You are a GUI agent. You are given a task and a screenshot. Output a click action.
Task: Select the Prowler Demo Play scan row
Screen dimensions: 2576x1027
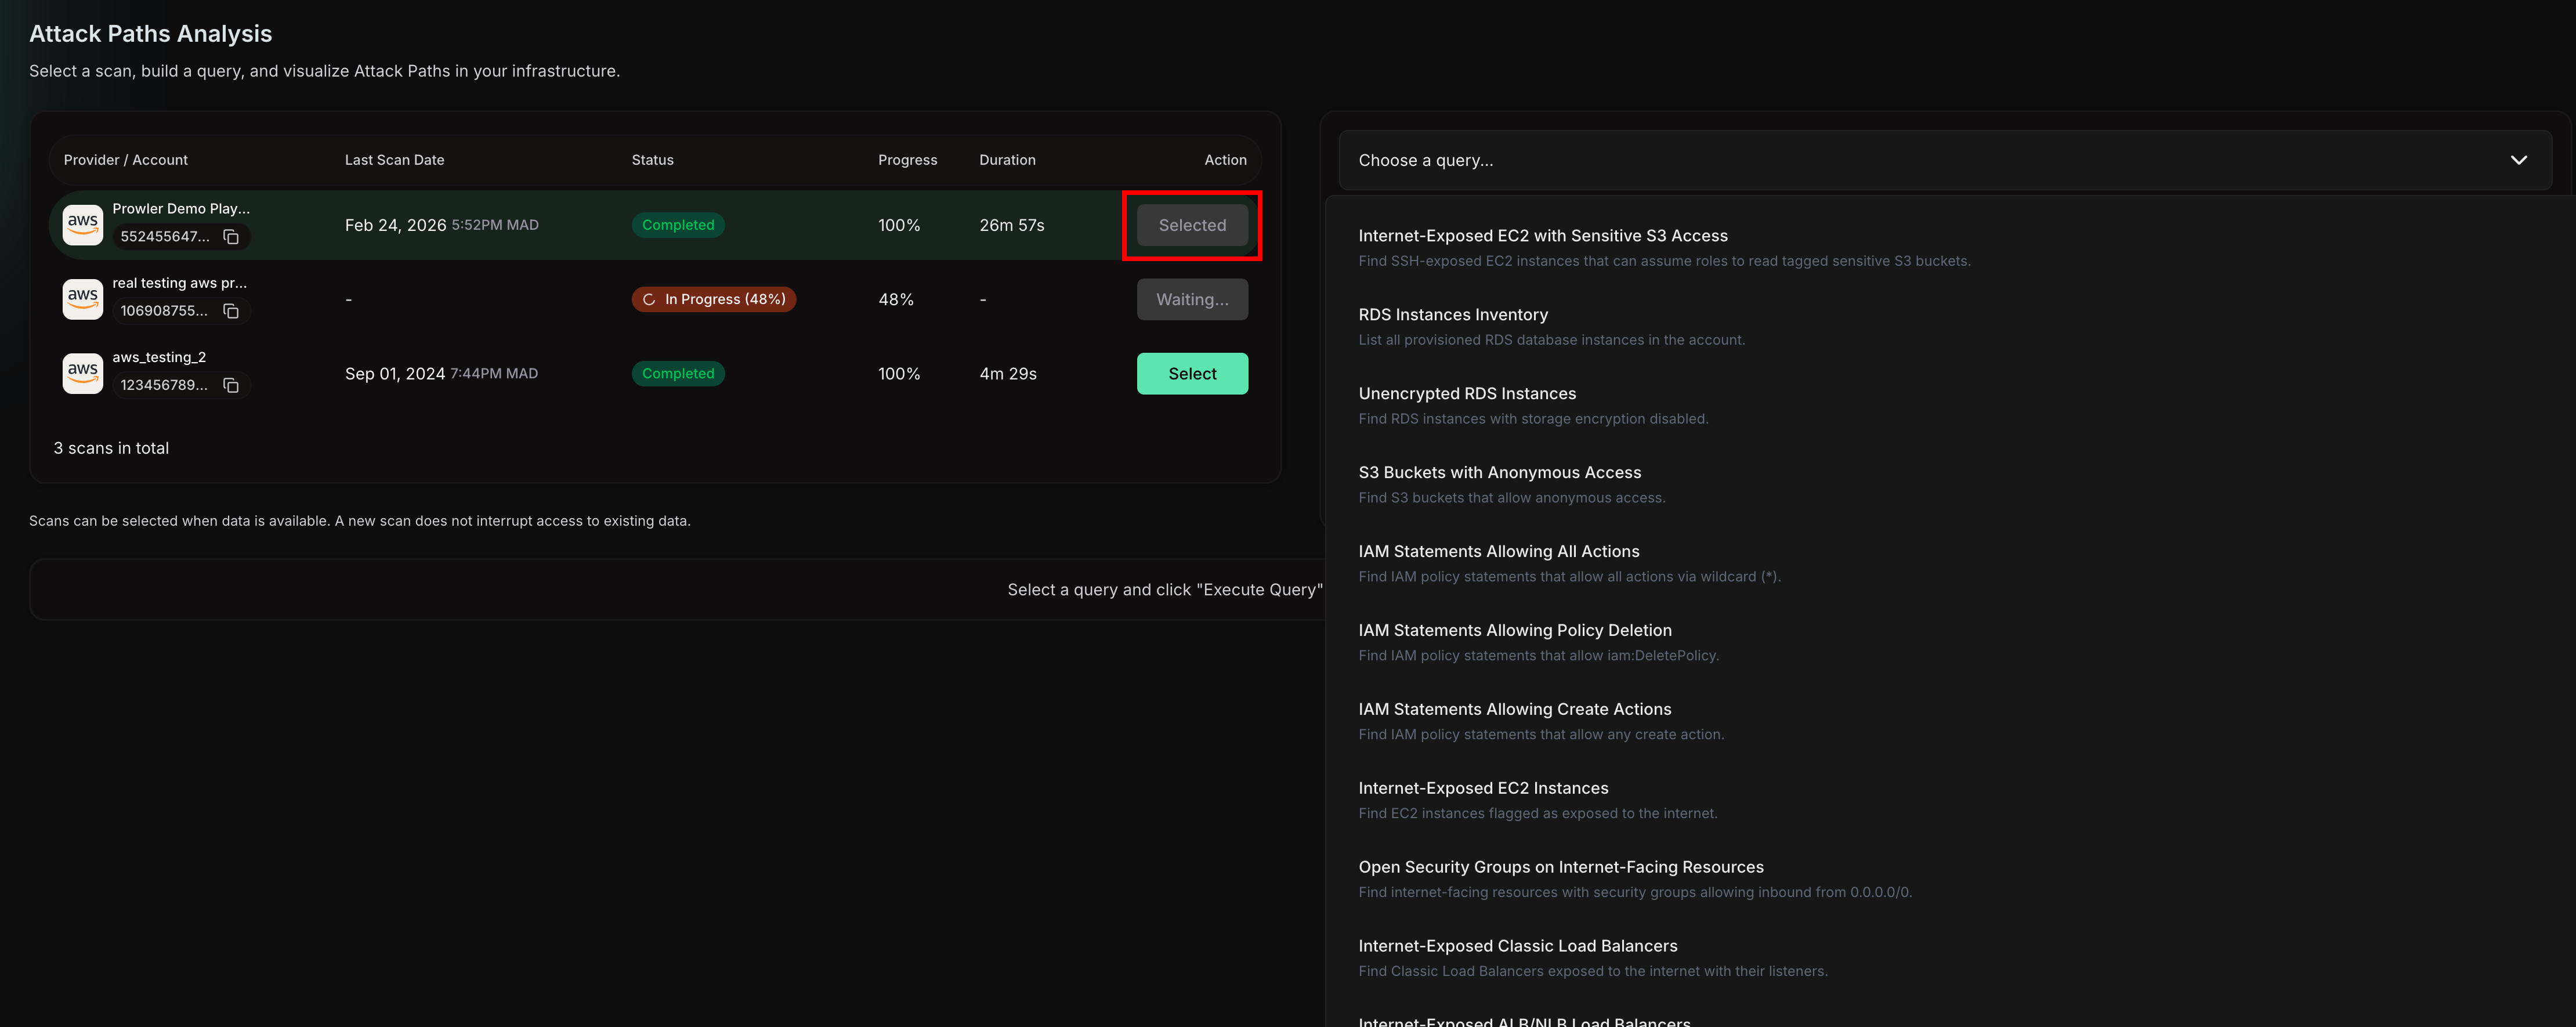coord(600,224)
